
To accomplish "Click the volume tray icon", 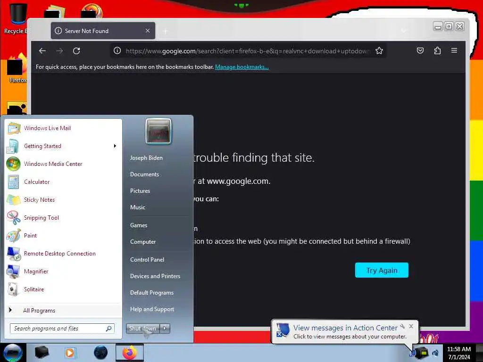I will (435, 353).
